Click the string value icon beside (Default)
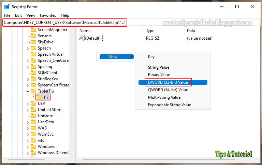This screenshot has width=262, height=165. click(x=82, y=38)
